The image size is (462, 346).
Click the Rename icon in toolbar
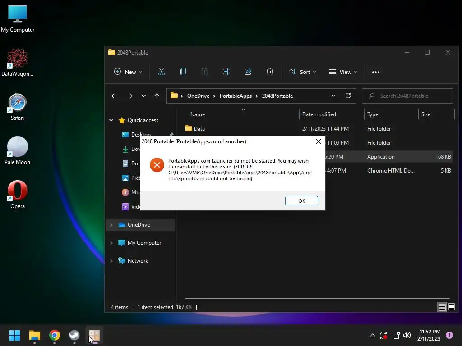[226, 72]
